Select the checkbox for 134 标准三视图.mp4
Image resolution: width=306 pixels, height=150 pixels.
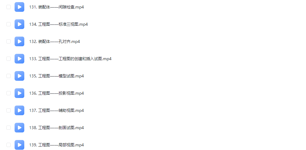click(x=8, y=24)
